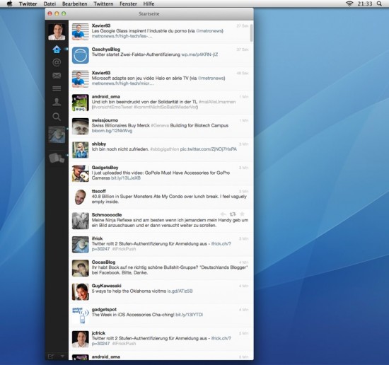Click the #malAlleUmarmen hashtag

(x=217, y=101)
